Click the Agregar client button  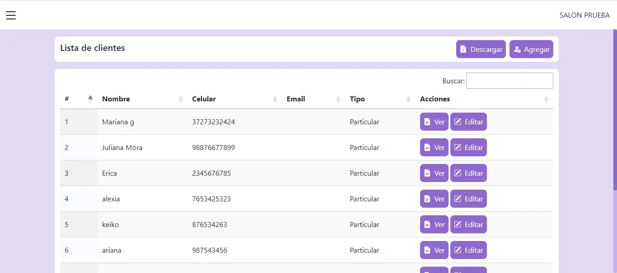[x=531, y=49]
